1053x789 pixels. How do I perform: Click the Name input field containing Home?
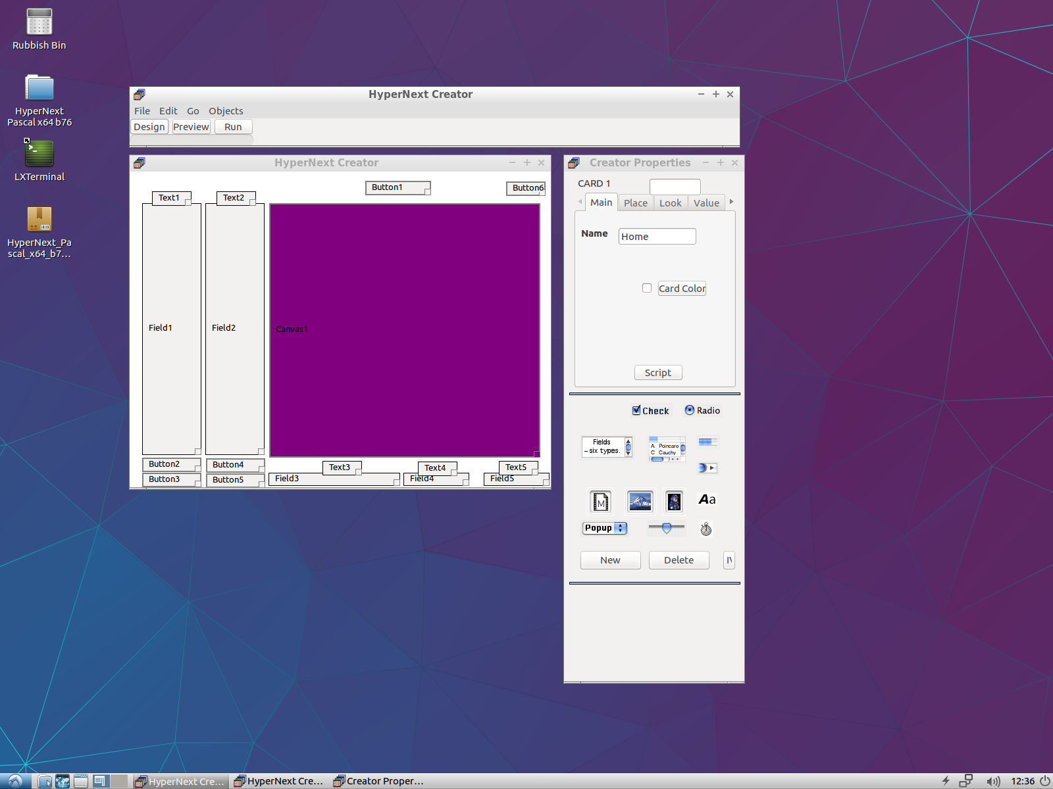[657, 237]
